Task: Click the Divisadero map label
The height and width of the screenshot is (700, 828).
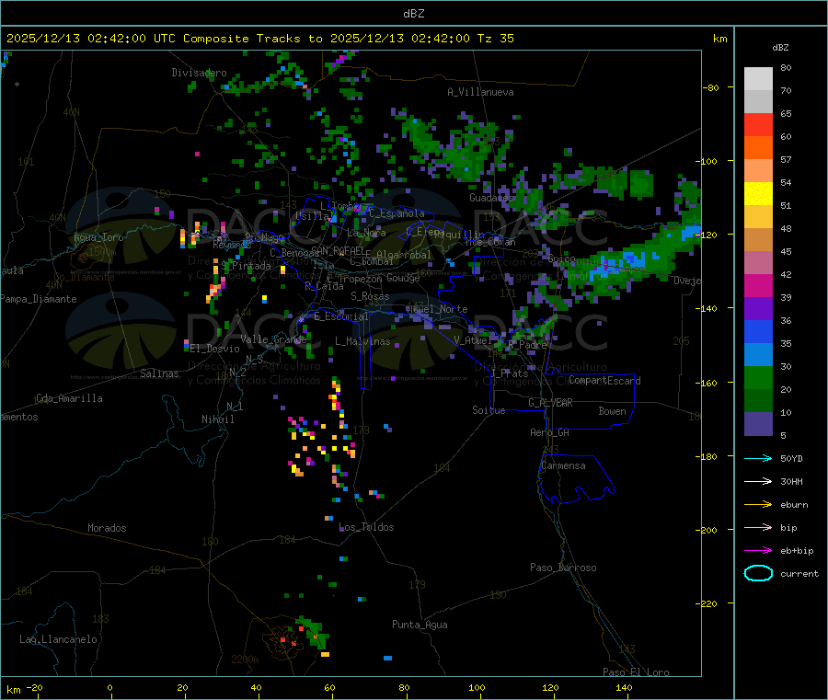Action: pyautogui.click(x=199, y=73)
